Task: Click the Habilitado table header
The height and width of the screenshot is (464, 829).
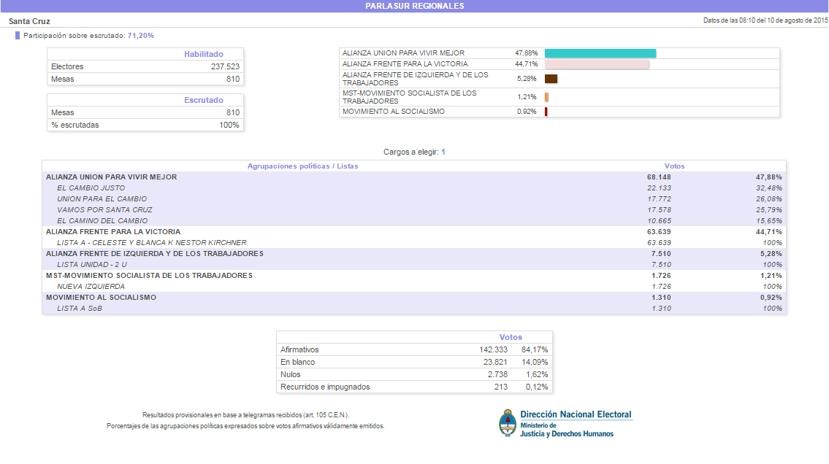Action: coord(204,54)
